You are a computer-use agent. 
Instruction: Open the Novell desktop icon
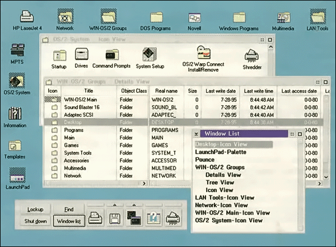click(194, 17)
